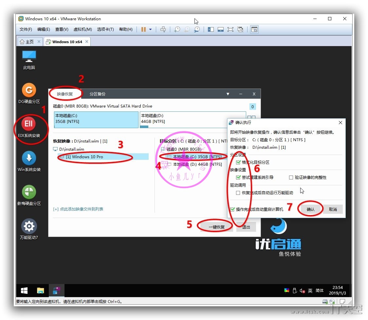
Task: Open the 帮助(H) menu
Action: [126, 29]
